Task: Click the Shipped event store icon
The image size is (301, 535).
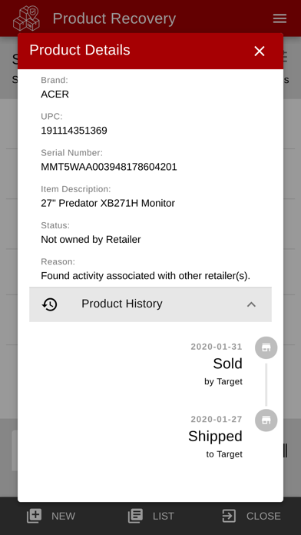Action: [266, 420]
